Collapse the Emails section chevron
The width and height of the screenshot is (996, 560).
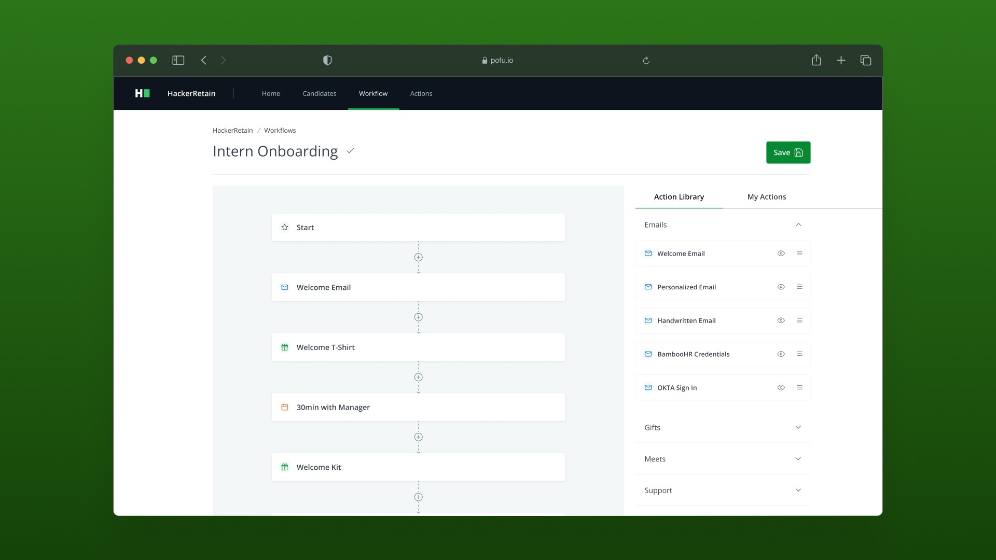798,225
